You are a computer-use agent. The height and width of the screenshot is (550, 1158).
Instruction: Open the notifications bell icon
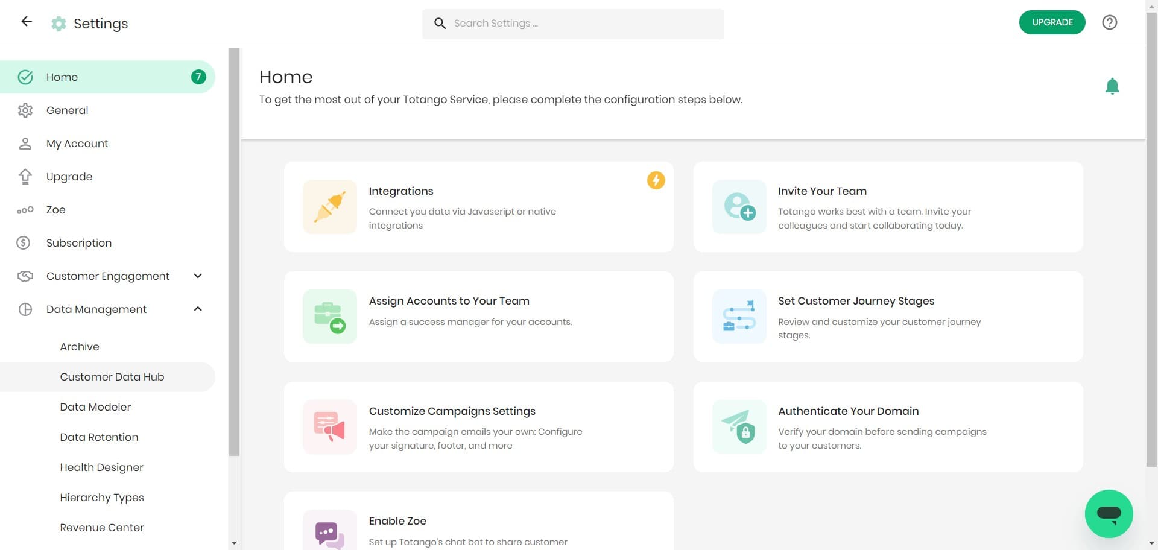(x=1113, y=85)
